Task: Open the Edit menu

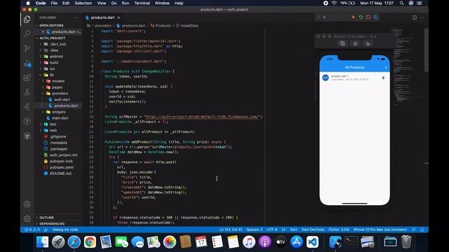Action: click(66, 3)
